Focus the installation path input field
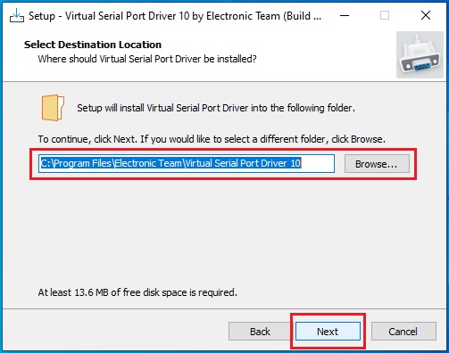 coord(187,163)
